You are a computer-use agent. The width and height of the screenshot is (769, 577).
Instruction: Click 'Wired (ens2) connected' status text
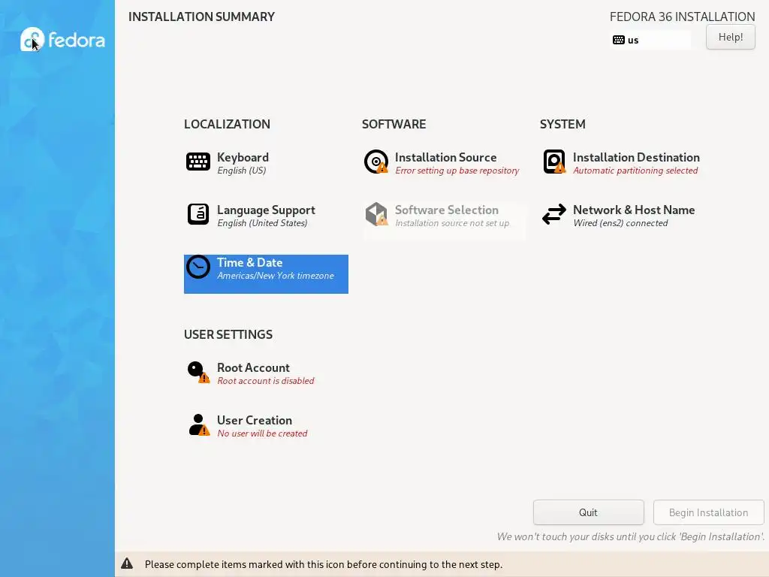pos(620,223)
